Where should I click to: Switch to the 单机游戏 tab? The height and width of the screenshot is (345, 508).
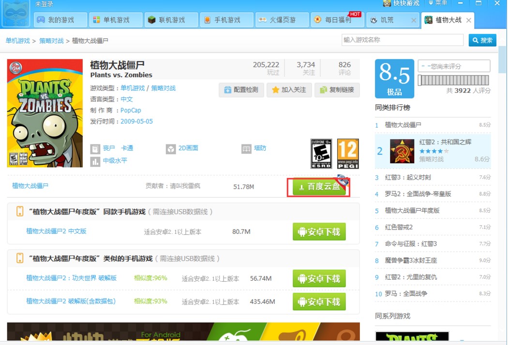(116, 20)
